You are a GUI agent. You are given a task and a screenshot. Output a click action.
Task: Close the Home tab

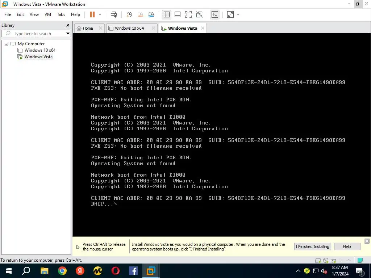[x=100, y=28]
